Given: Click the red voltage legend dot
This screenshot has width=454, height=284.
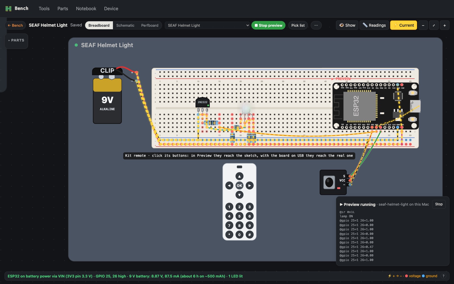Looking at the screenshot, I should pyautogui.click(x=407, y=276).
